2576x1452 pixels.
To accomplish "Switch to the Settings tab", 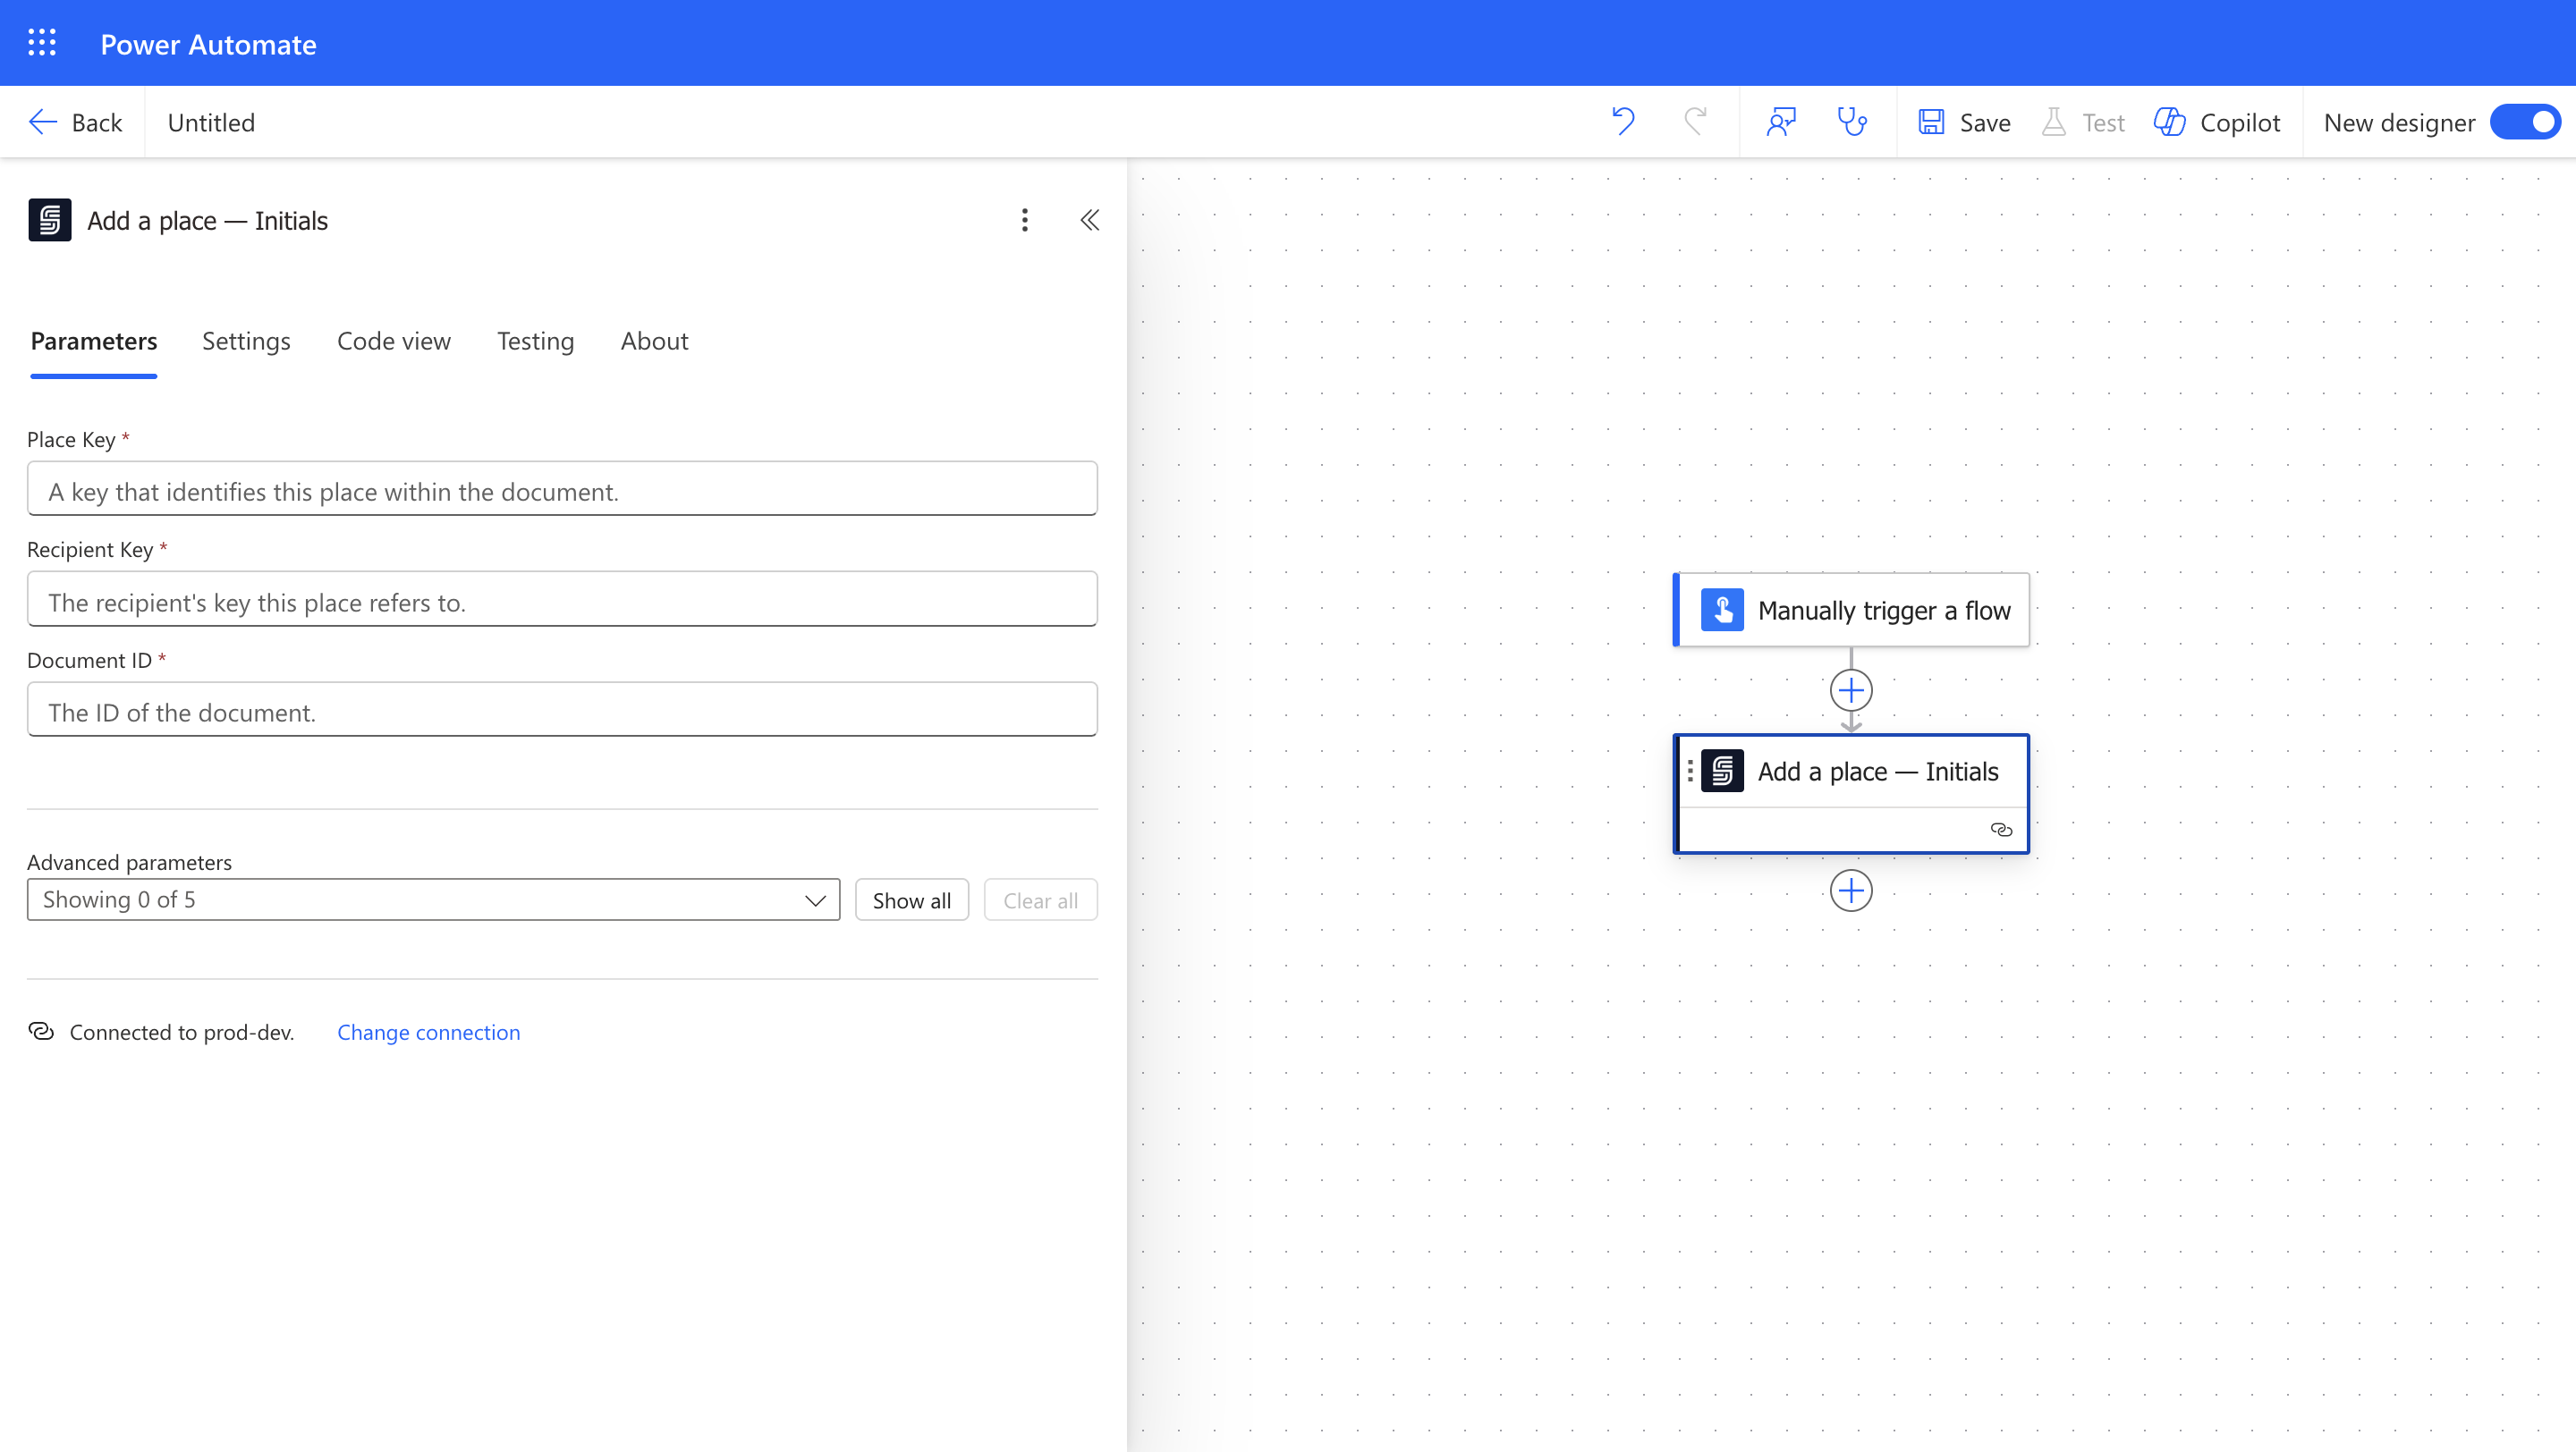I will point(246,341).
